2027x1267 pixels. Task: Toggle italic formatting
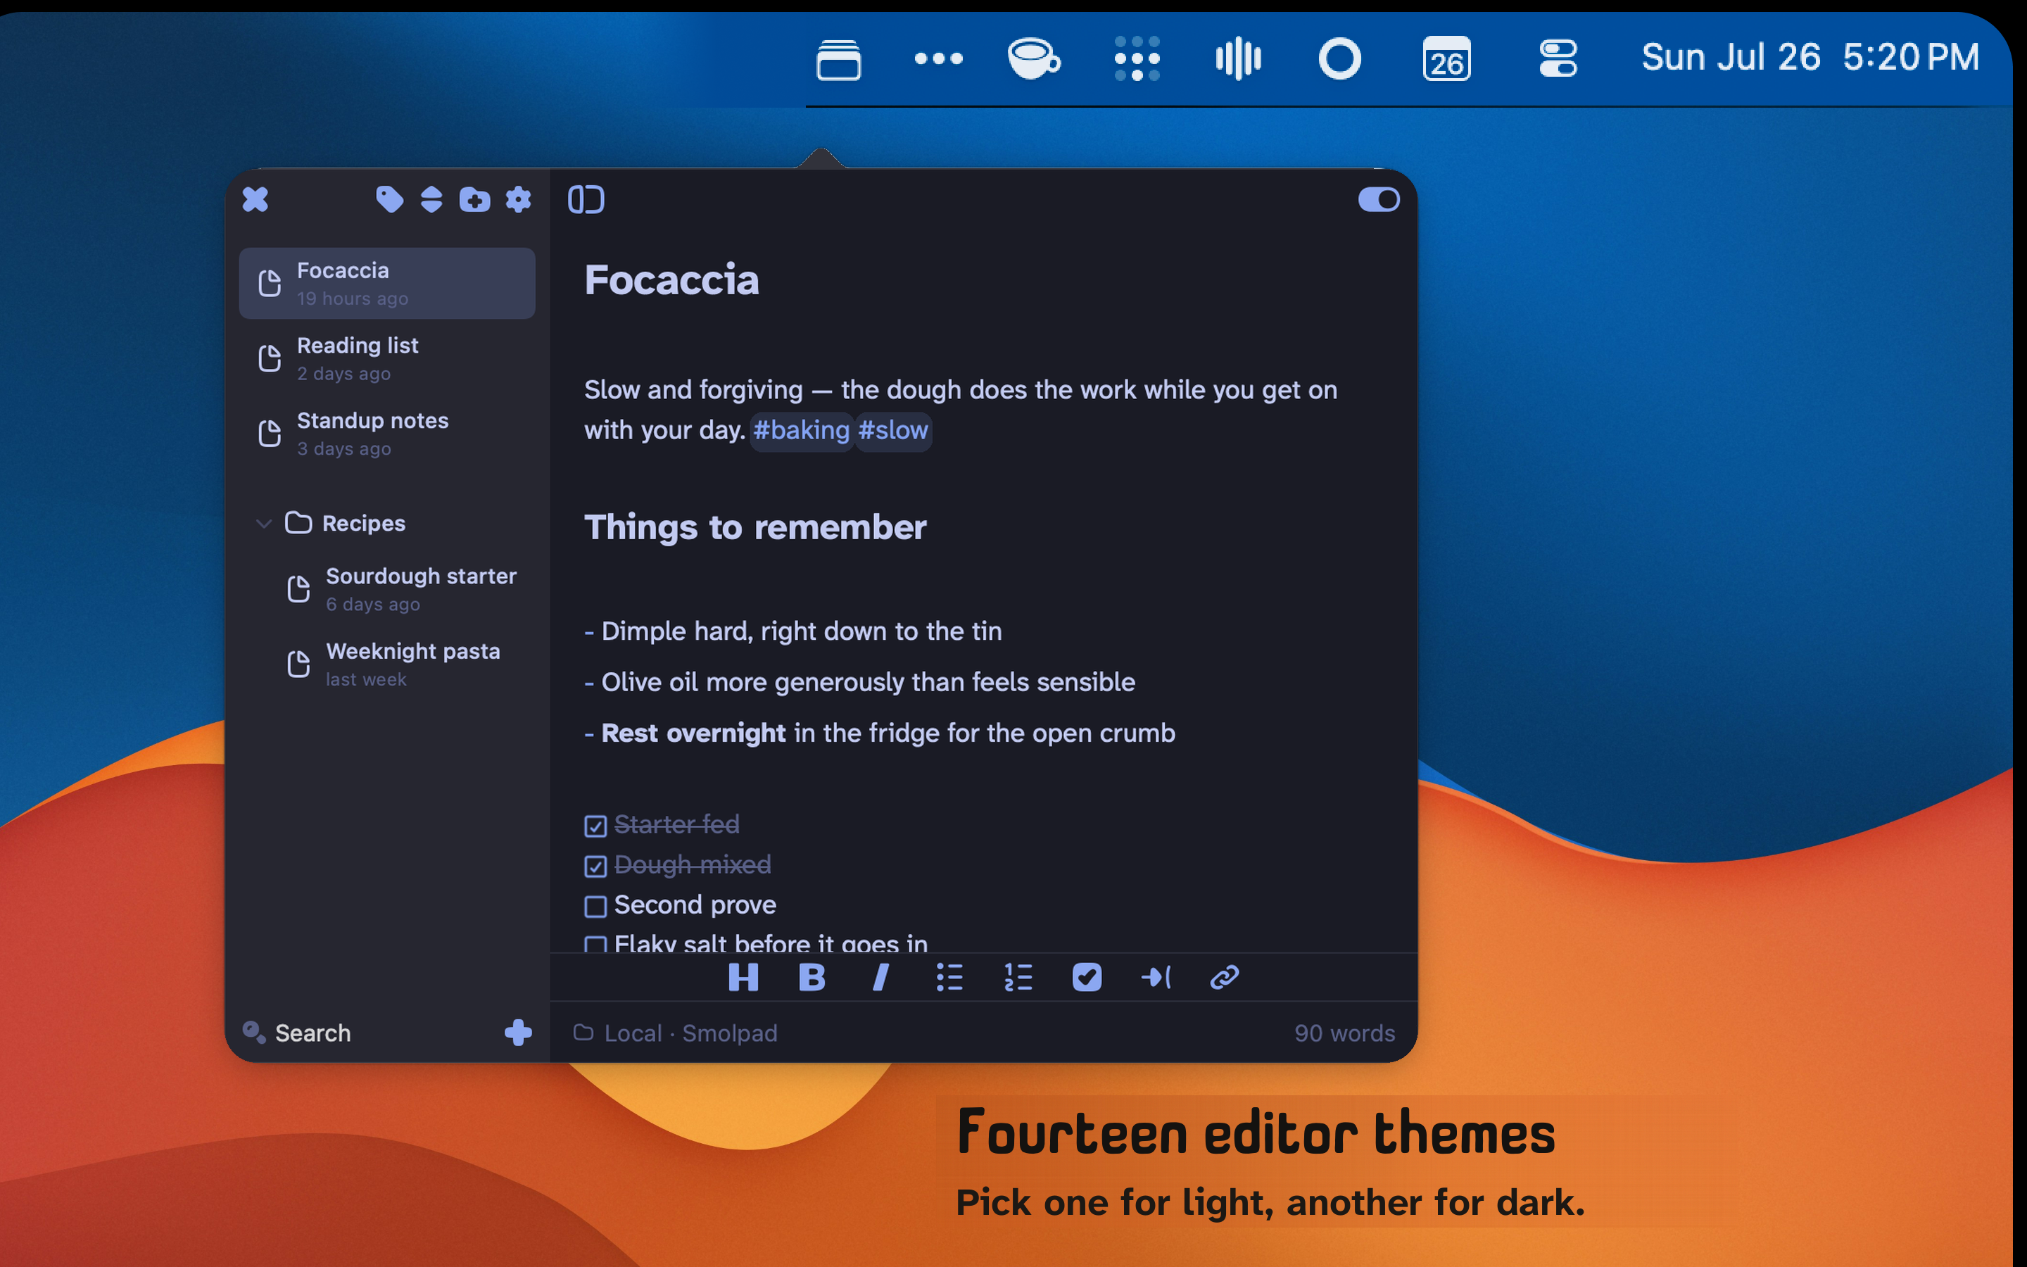880,977
